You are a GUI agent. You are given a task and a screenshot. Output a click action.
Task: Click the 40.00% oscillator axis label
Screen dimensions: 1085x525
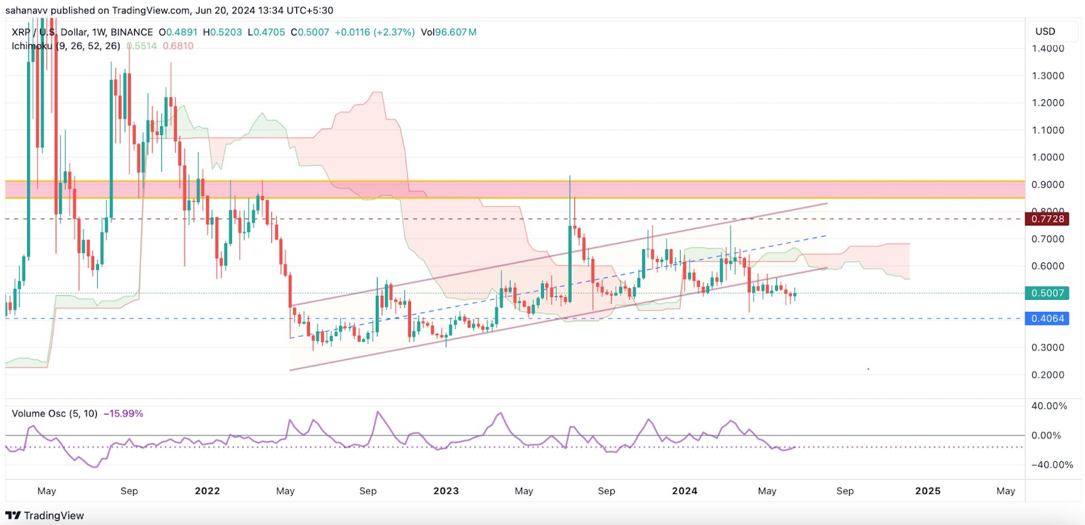tap(1049, 406)
